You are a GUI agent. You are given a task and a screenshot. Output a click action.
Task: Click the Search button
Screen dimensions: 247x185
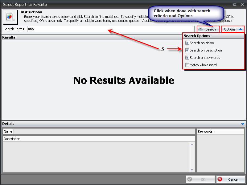pos(208,29)
